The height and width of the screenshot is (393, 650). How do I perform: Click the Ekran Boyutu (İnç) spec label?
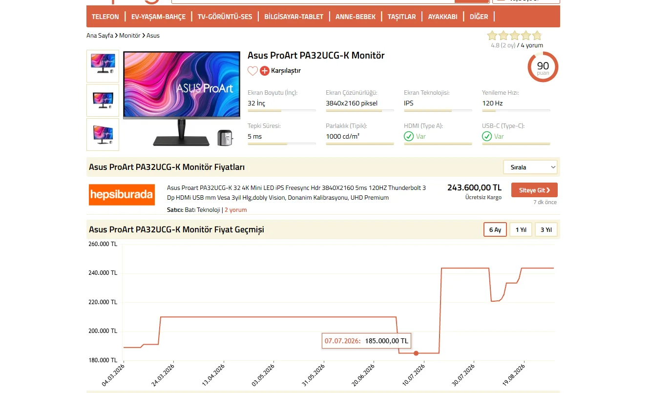click(273, 93)
